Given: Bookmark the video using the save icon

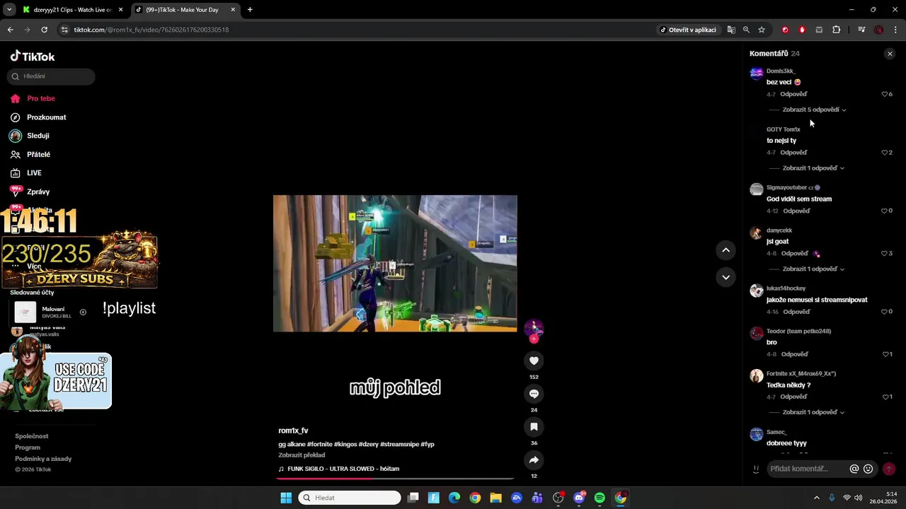Looking at the screenshot, I should coord(534,427).
